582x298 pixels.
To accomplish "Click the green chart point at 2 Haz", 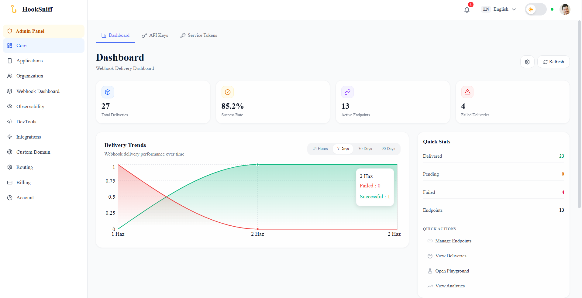I will pos(258,165).
